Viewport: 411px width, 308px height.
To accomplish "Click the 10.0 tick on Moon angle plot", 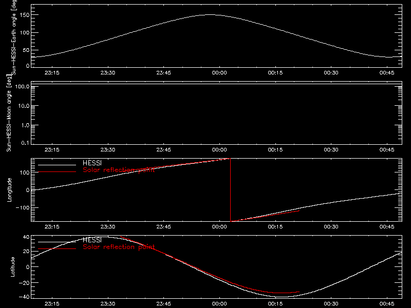I will (24, 106).
